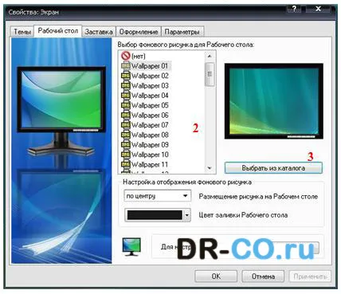Viewport: 341px width, 294px height.
Task: Select the (нет) entry in wallpaper list
Action: click(139, 56)
